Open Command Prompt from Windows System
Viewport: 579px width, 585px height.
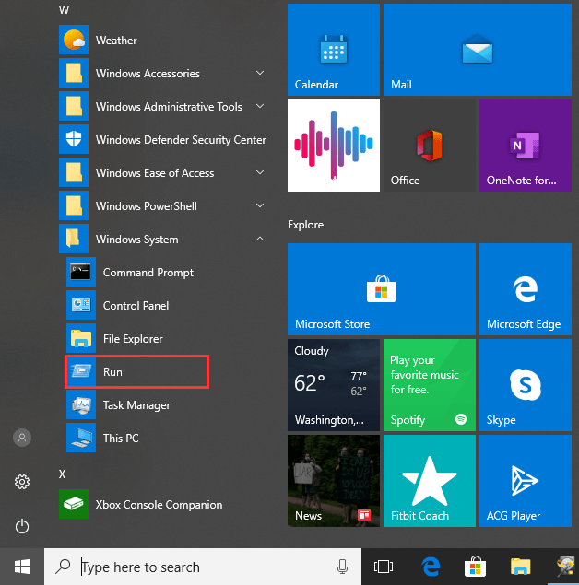pos(167,273)
